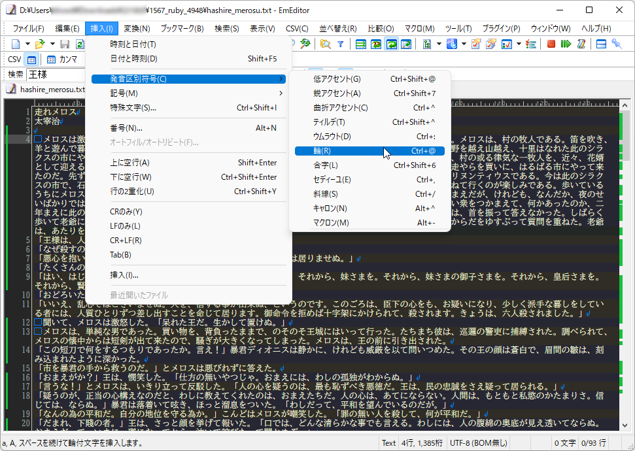Image resolution: width=635 pixels, height=451 pixels.
Task: Expand the 記号(M) submenu
Action: click(x=189, y=93)
